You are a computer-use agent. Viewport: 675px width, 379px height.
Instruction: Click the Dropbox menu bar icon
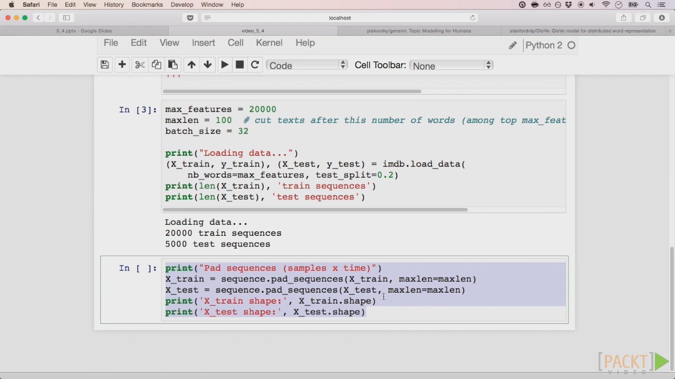(x=568, y=4)
